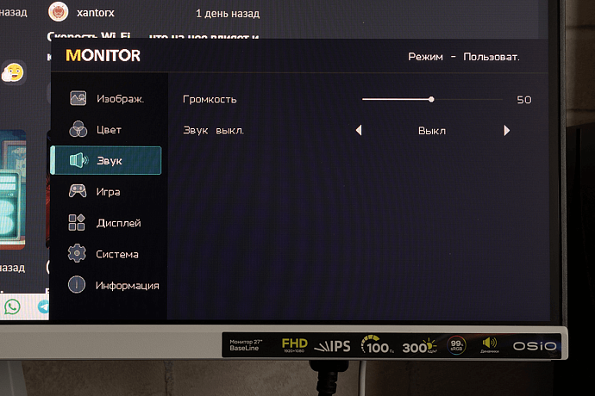Click the Громкость volume slider handle
595x396 pixels.
pyautogui.click(x=431, y=99)
